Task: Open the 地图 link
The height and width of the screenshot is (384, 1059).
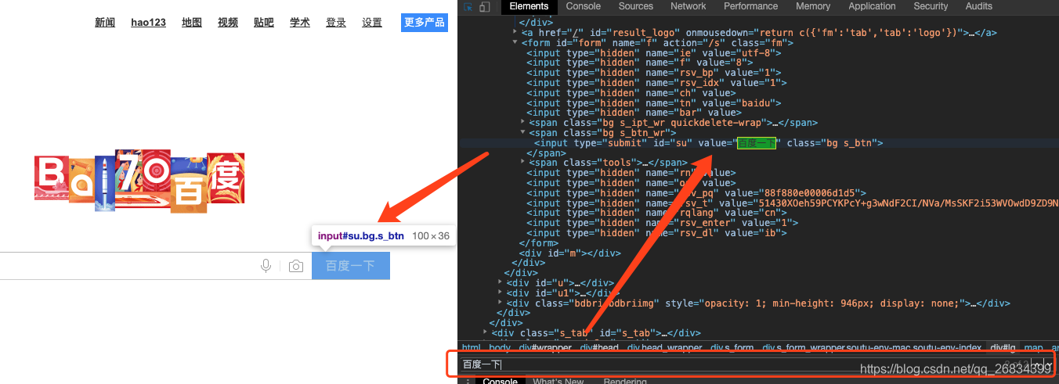Action: pos(192,23)
